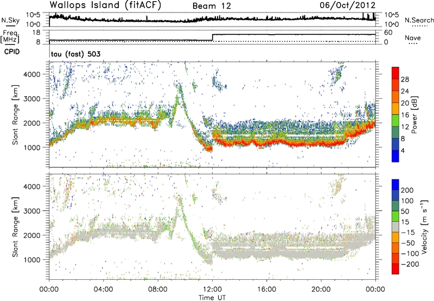434x301 pixels.
Task: Click the blue bottom of power color bar
Action: click(x=395, y=156)
